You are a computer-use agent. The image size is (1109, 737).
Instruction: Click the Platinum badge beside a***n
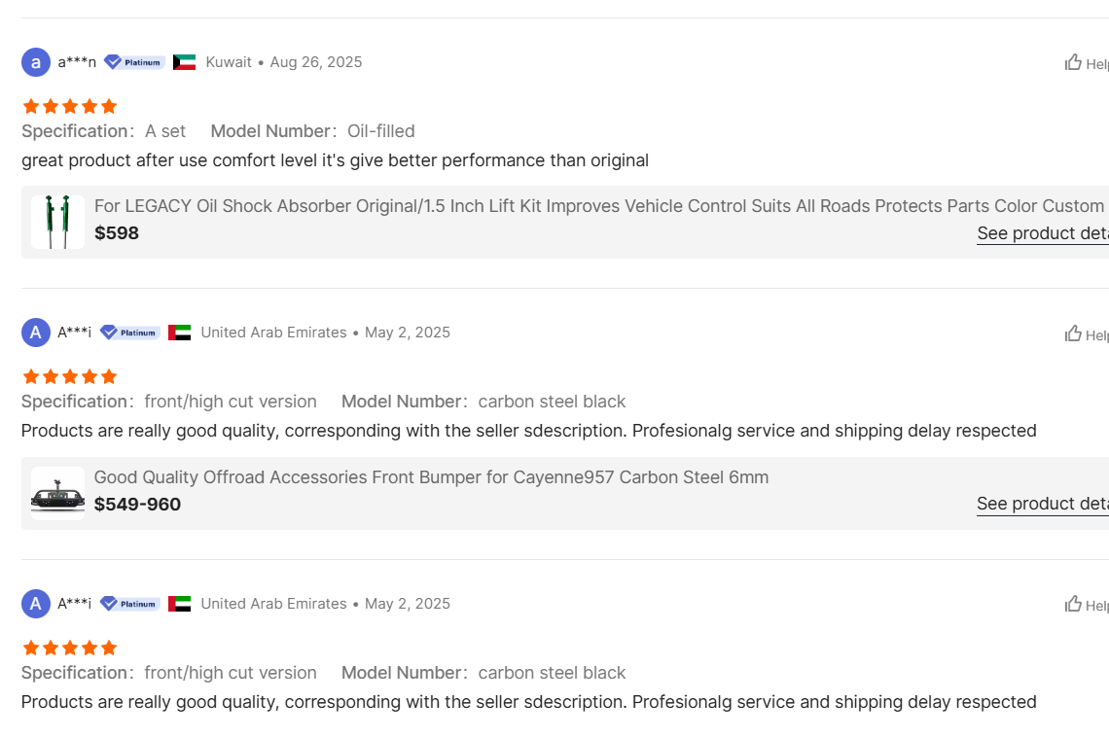[x=134, y=62]
